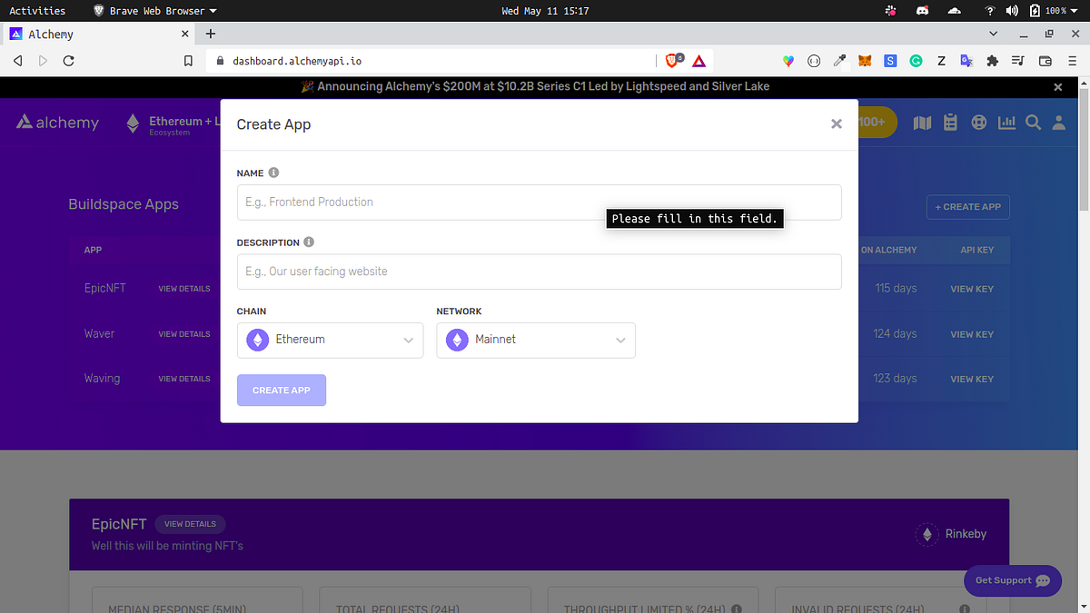The image size is (1090, 613).
Task: Click the NAME info tooltip icon
Action: 272,172
